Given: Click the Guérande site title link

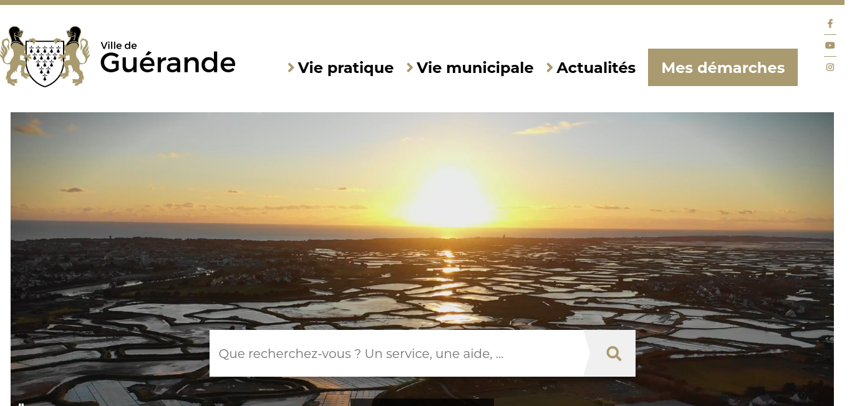Looking at the screenshot, I should tap(168, 62).
